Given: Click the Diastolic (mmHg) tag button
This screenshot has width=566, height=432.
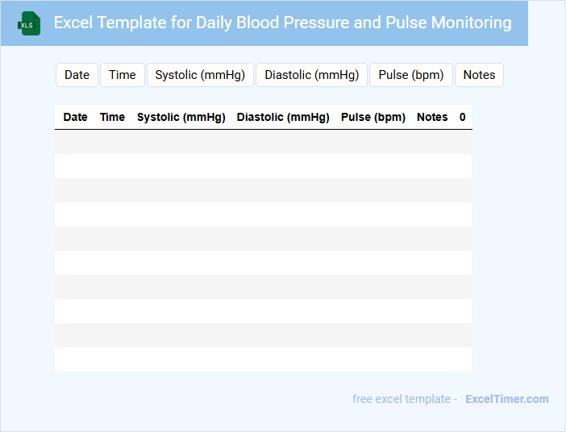Looking at the screenshot, I should 311,75.
